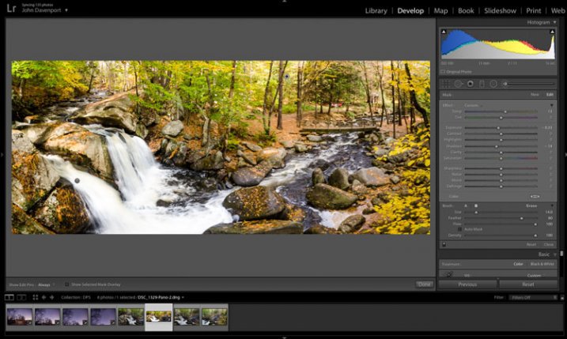This screenshot has width=567, height=339.
Task: Open grid view from filmstrip toolbar
Action: [x=35, y=297]
